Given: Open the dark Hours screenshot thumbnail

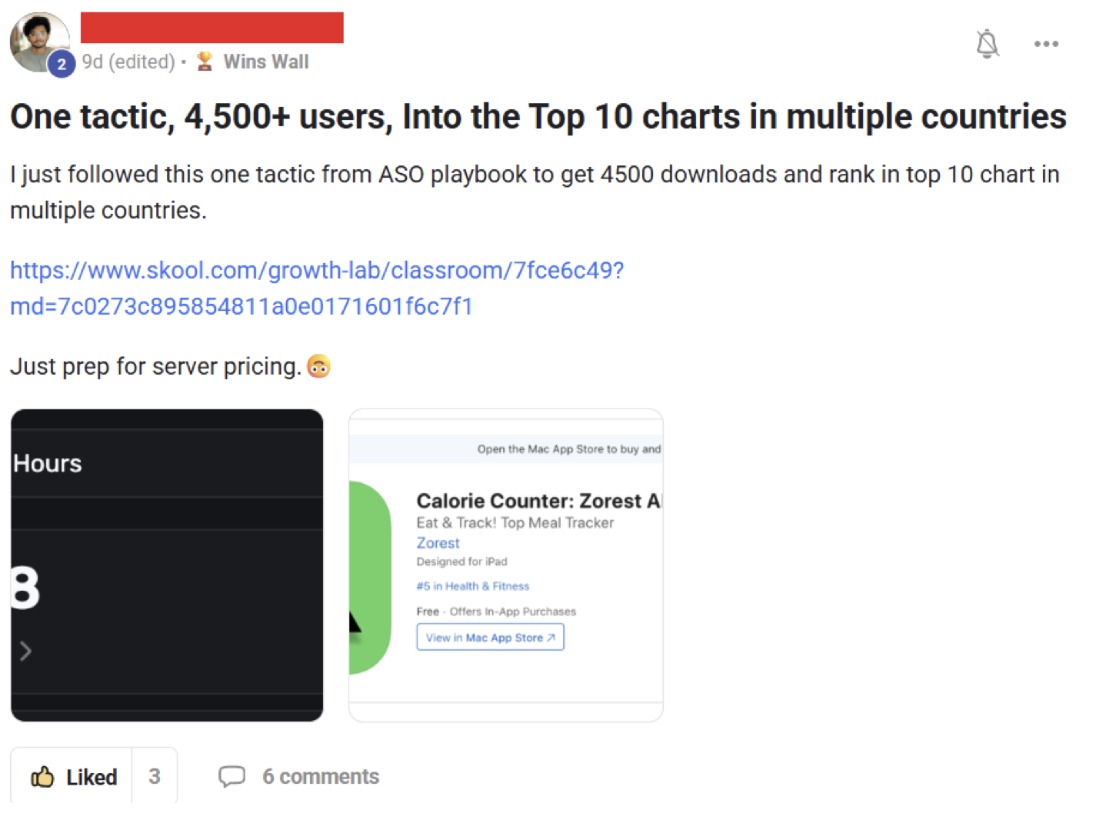Looking at the screenshot, I should pyautogui.click(x=167, y=565).
